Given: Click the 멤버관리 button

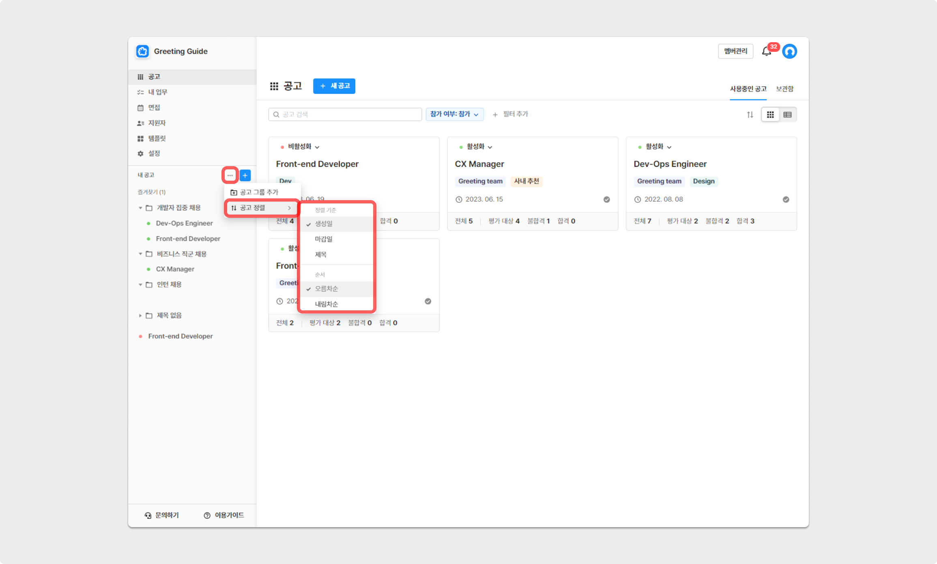Looking at the screenshot, I should (735, 51).
